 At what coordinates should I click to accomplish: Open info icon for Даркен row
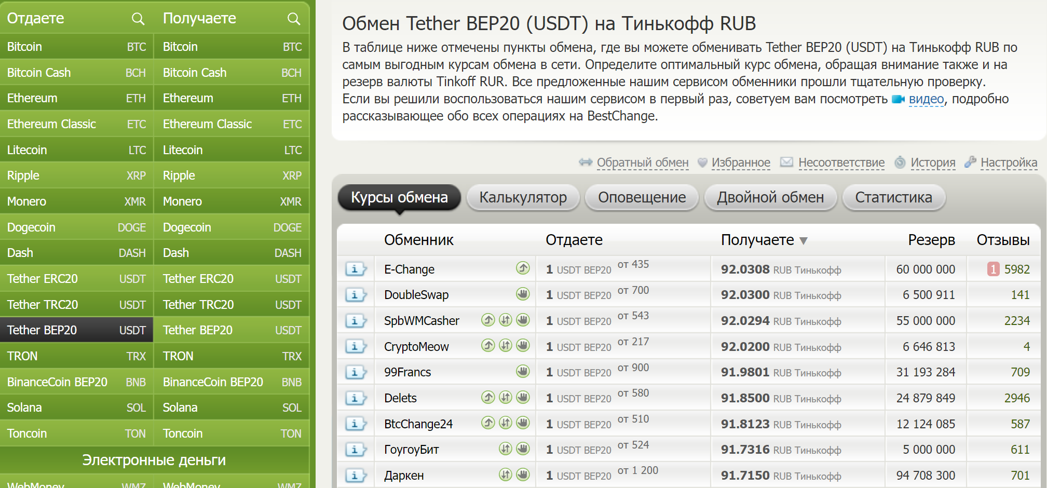(x=356, y=475)
